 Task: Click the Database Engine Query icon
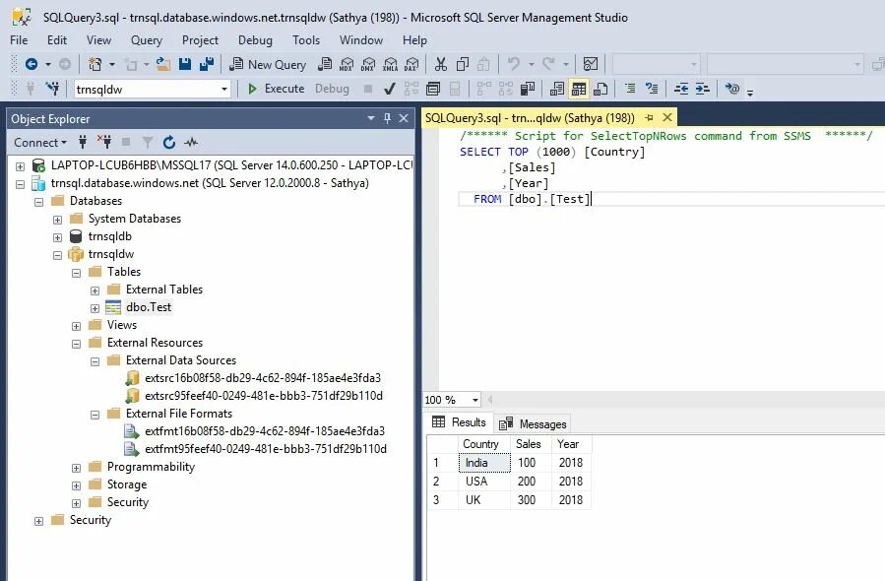tap(325, 64)
